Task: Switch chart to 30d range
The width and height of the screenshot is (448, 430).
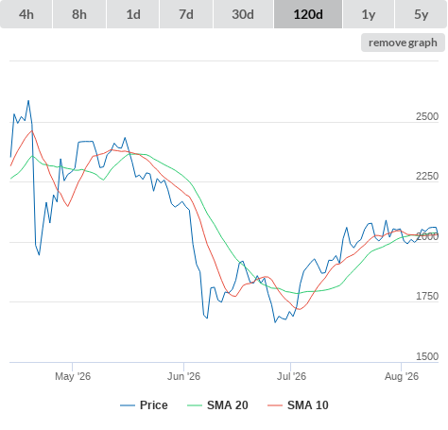Action: (243, 14)
